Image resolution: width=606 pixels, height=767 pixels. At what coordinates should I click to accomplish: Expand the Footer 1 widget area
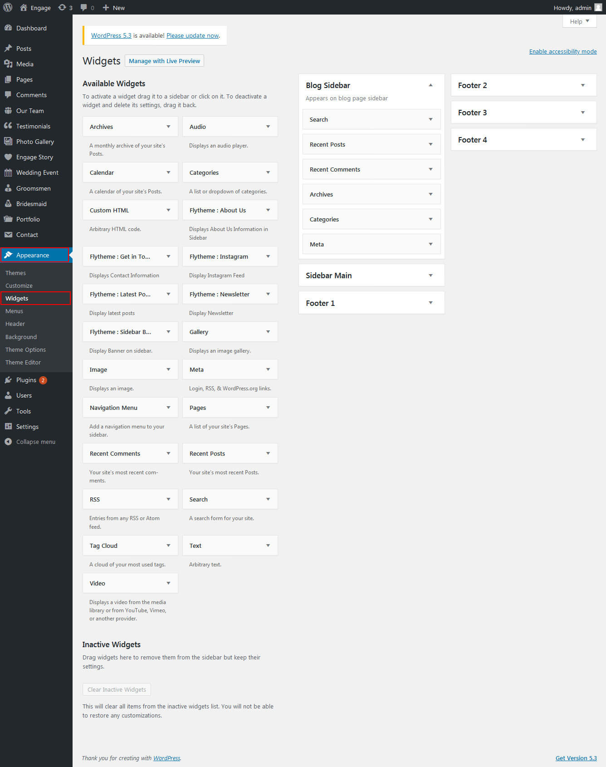[430, 303]
